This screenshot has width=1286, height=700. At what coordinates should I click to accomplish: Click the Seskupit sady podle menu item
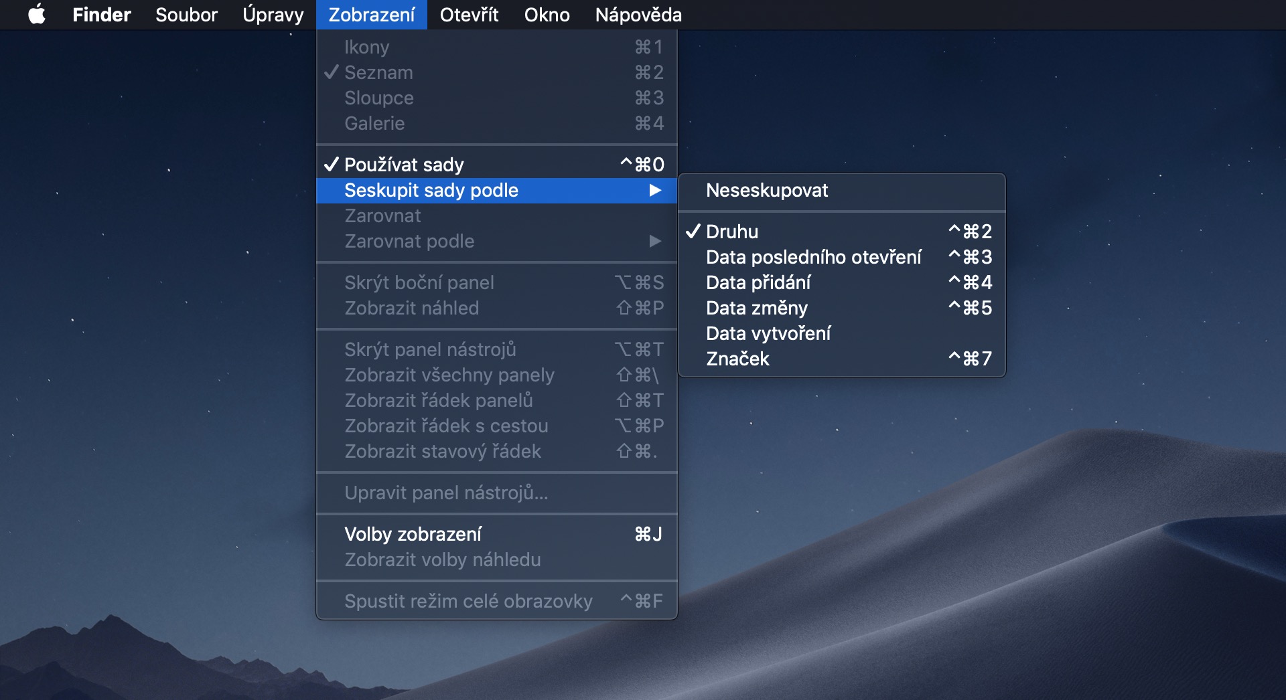point(496,191)
